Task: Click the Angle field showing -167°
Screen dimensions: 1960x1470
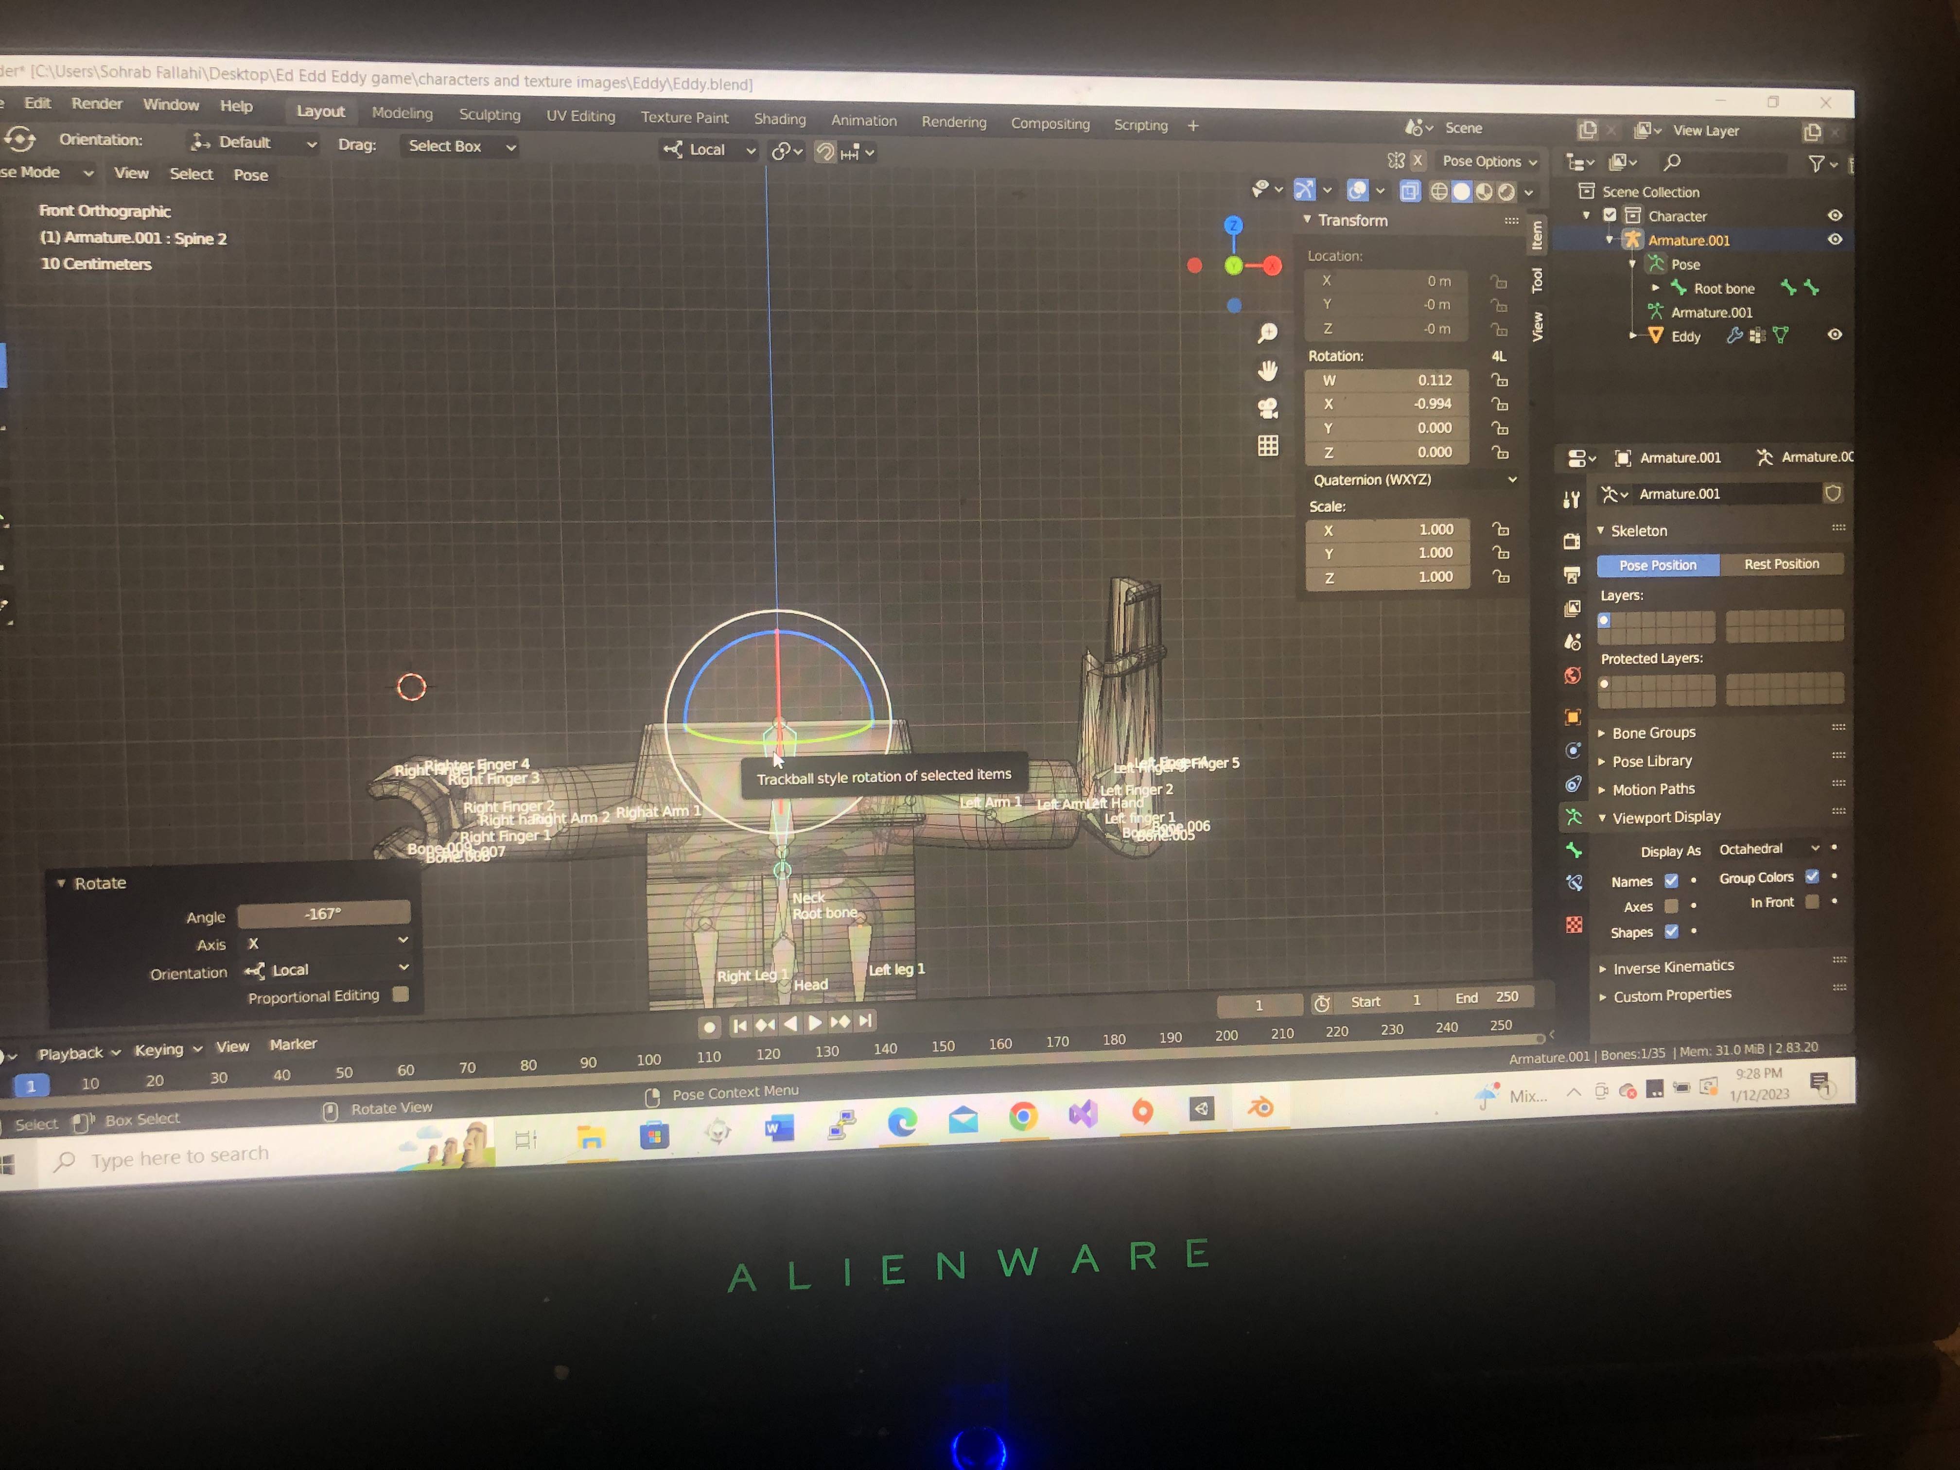Action: coord(323,913)
